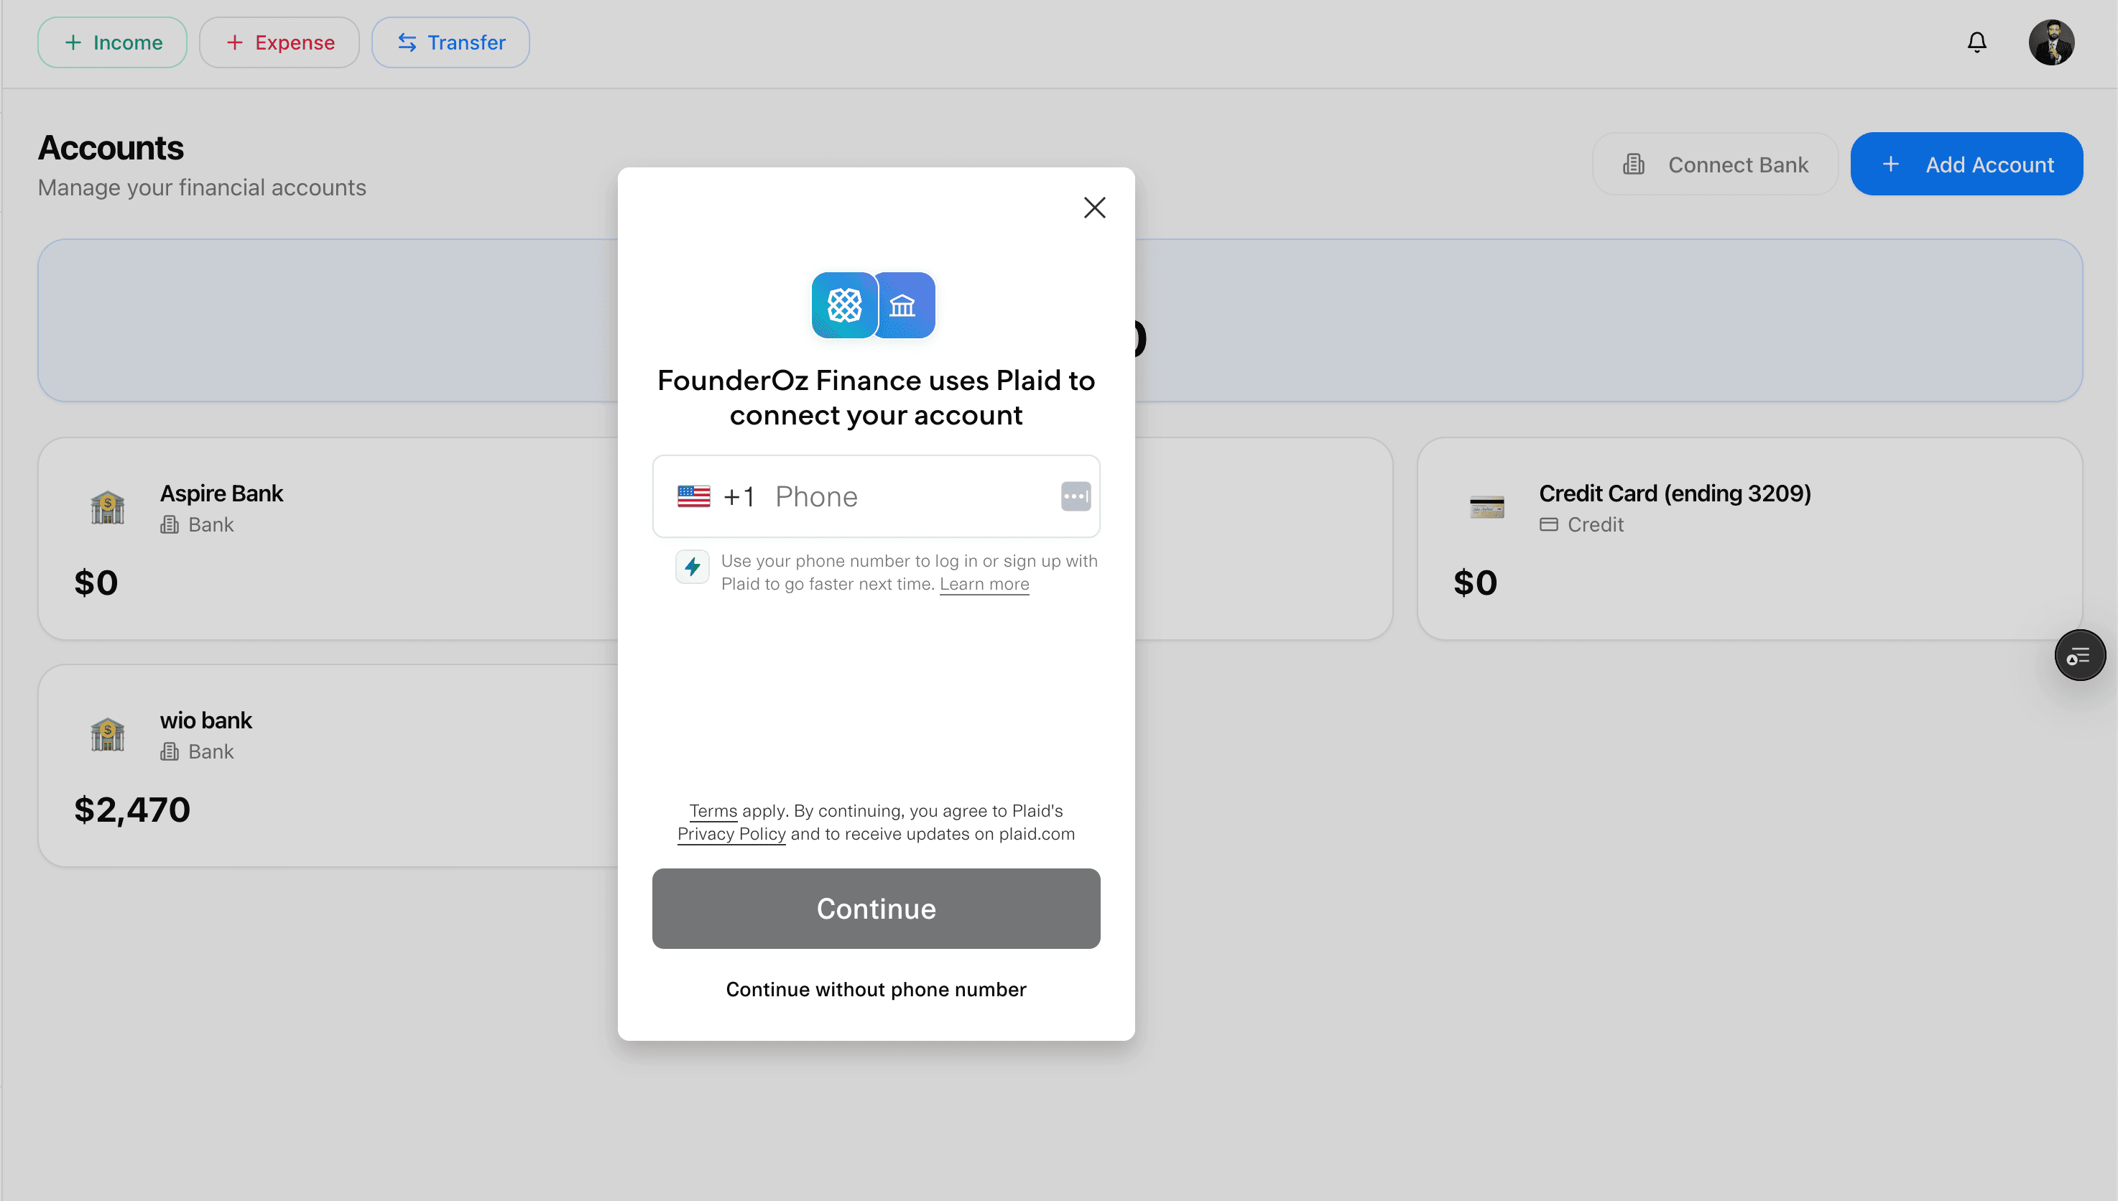Open the Privacy Policy link

[731, 833]
